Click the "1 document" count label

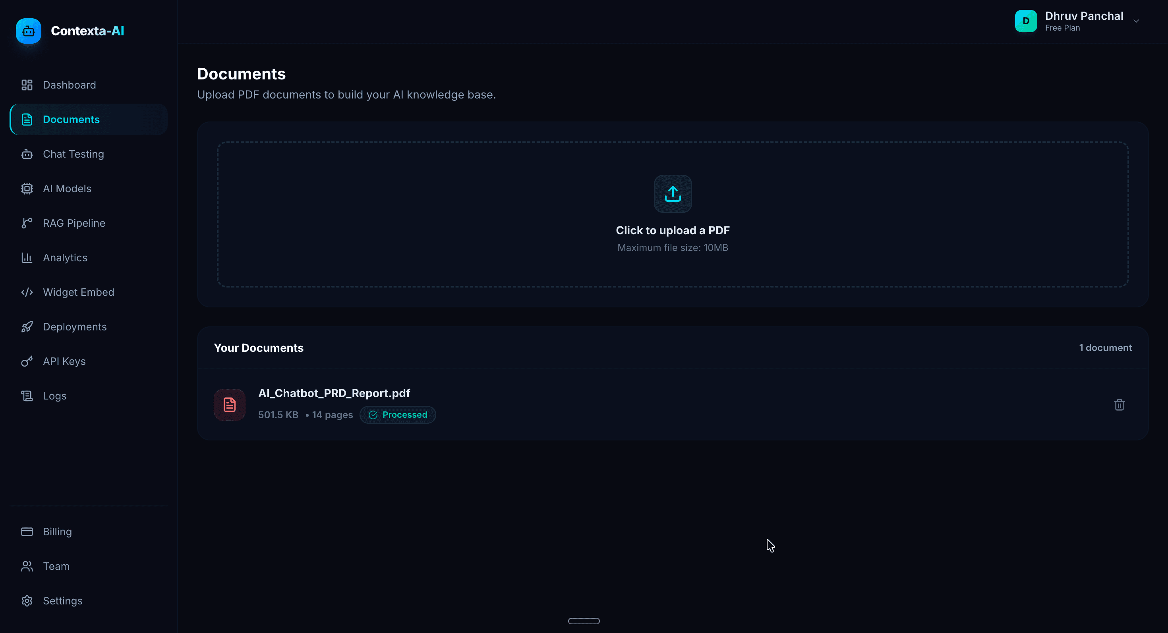point(1105,348)
